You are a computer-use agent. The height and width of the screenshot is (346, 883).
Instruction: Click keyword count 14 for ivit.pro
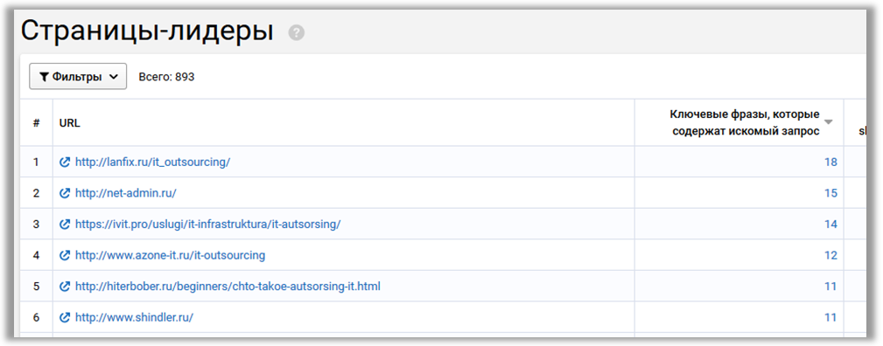(x=830, y=224)
